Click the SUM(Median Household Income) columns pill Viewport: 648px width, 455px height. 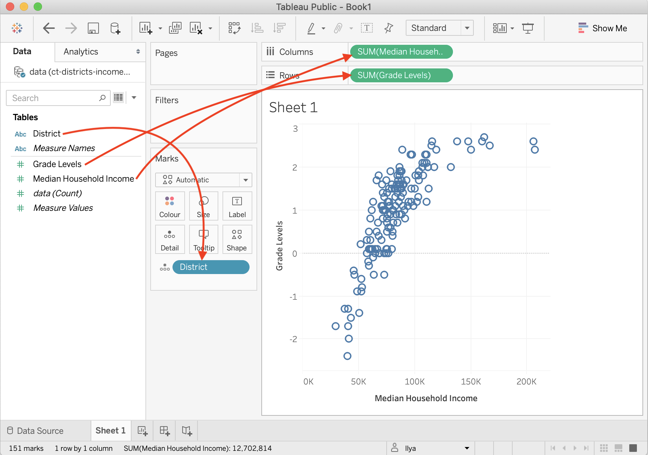[x=402, y=52]
